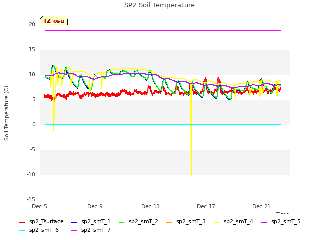Toggle the sp2_smT_6 legend entry
This screenshot has height=240, width=320.
[x=39, y=230]
